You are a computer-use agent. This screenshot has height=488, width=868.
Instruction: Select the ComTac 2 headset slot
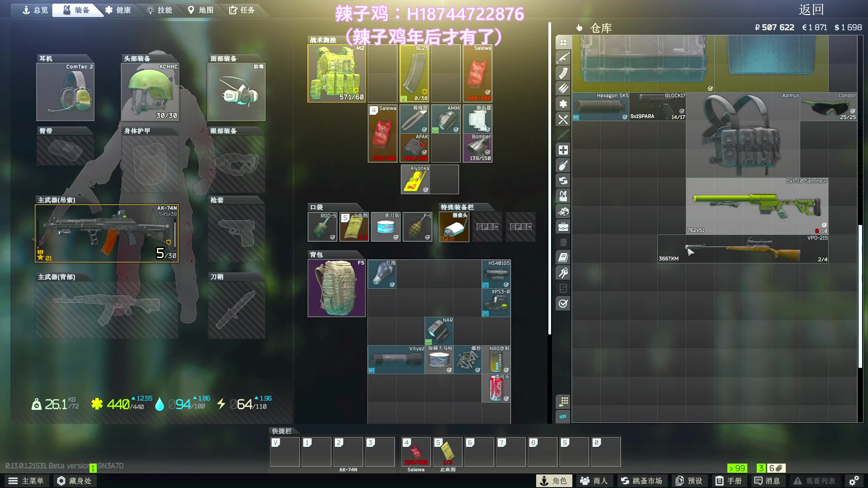(66, 92)
